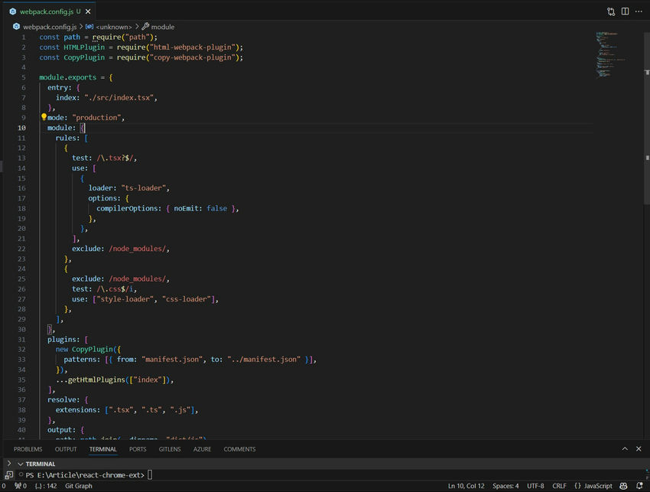The height and width of the screenshot is (492, 650).
Task: Click the errors and warnings indicator
Action: [x=12, y=485]
